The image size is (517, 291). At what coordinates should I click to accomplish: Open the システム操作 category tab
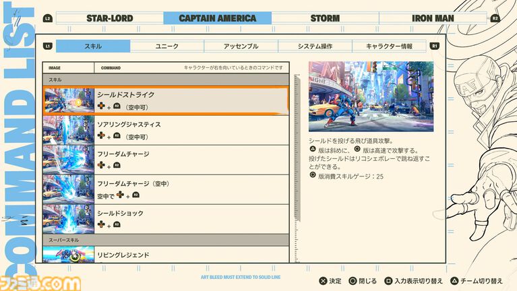click(x=315, y=46)
